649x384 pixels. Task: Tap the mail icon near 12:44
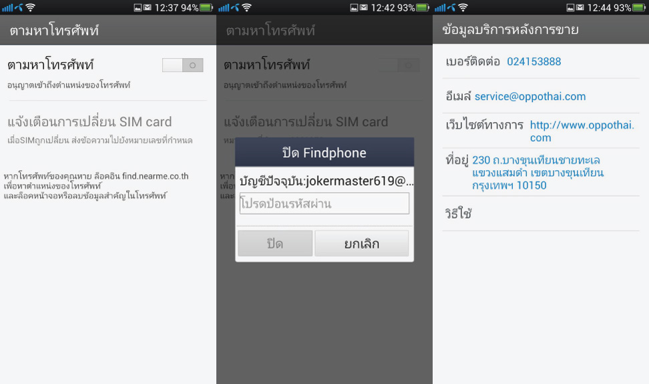(x=580, y=7)
